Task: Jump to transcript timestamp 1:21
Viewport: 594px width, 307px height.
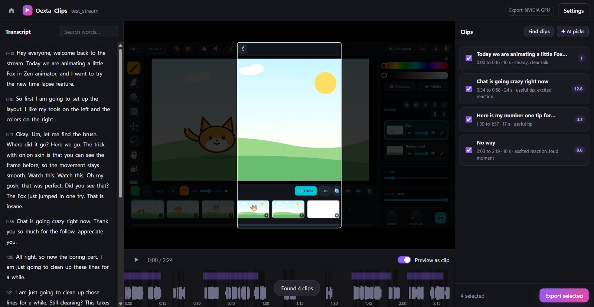Action: 9,293
